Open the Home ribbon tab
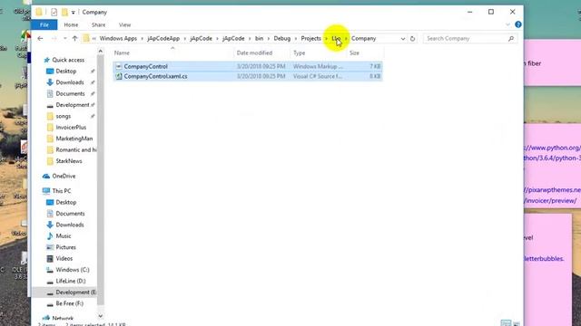This screenshot has height=326, width=581. click(71, 24)
